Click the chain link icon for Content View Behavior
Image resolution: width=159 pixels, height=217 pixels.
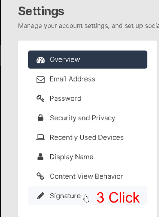click(40, 176)
